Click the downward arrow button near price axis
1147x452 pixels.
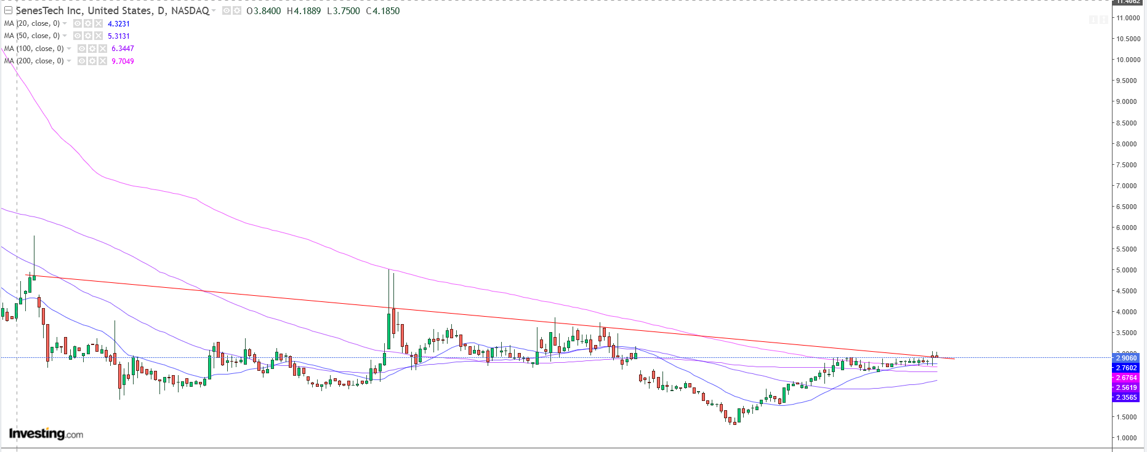tap(1093, 20)
